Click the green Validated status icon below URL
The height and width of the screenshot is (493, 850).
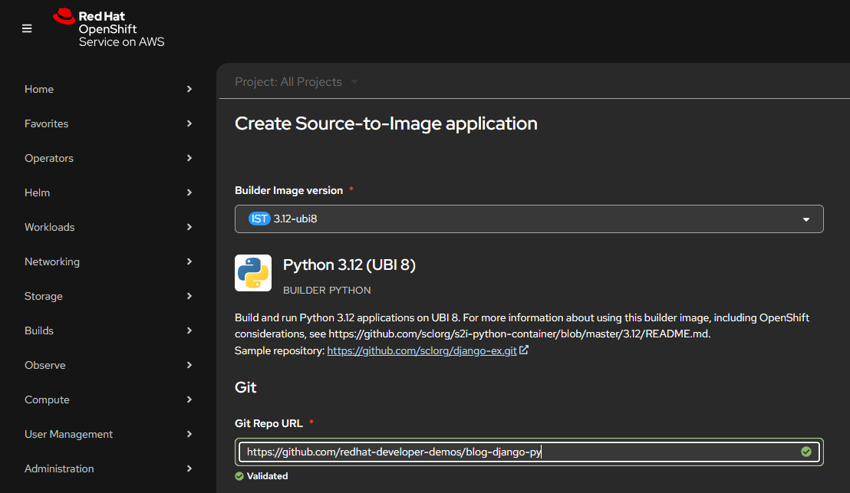(x=239, y=476)
